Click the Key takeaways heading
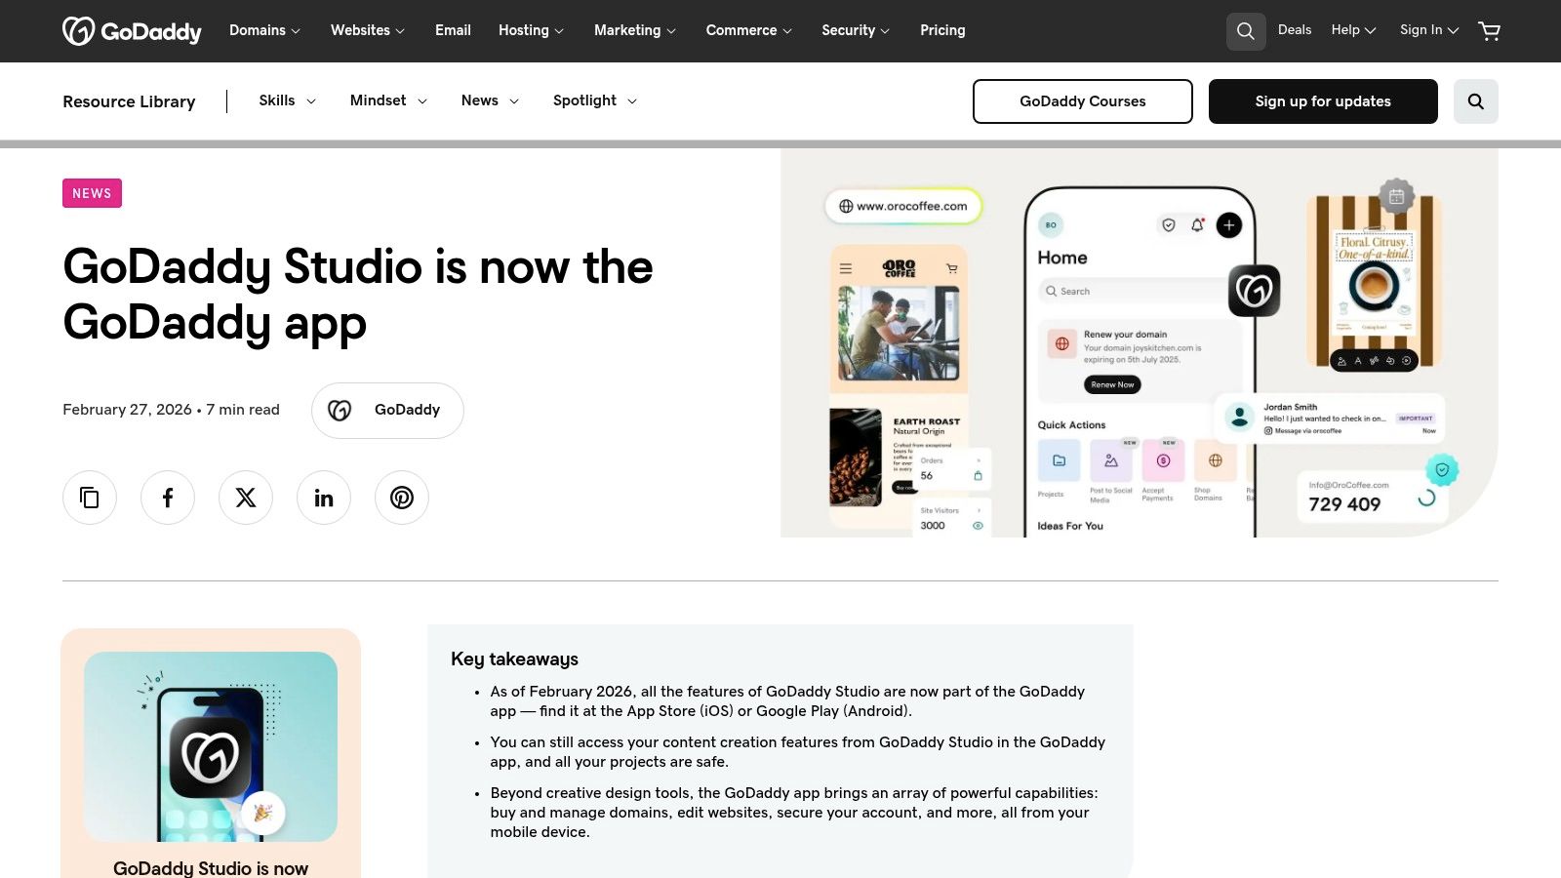This screenshot has height=878, width=1561. (514, 659)
